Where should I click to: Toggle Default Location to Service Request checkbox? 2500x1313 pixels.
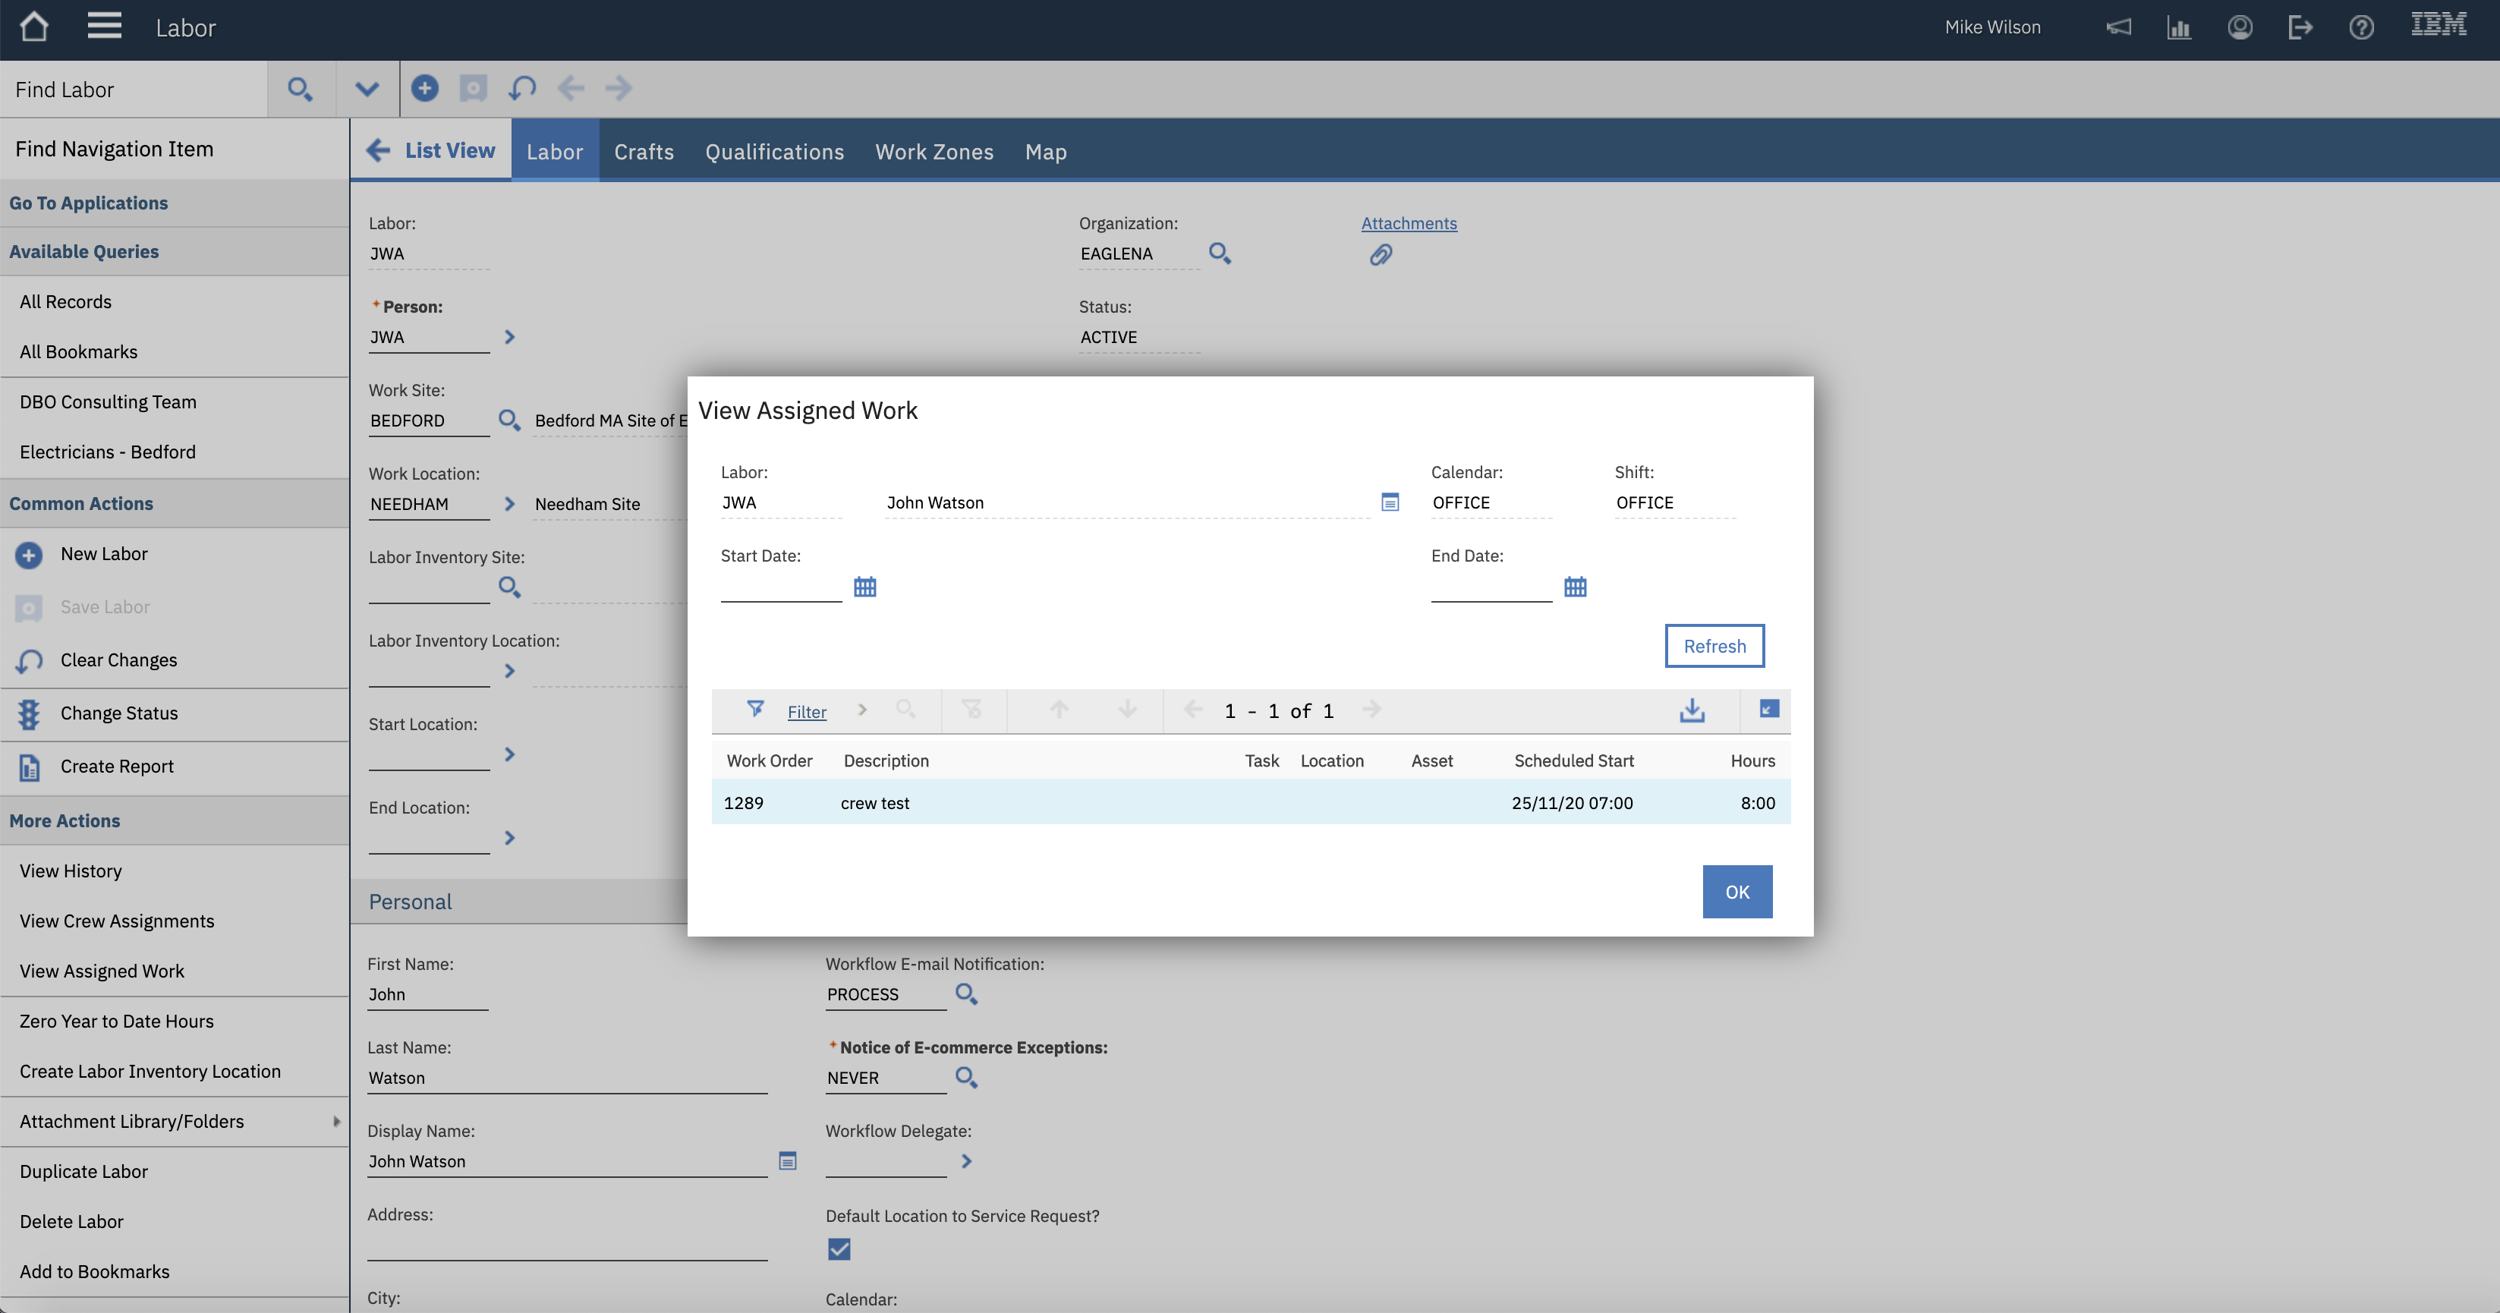(839, 1249)
